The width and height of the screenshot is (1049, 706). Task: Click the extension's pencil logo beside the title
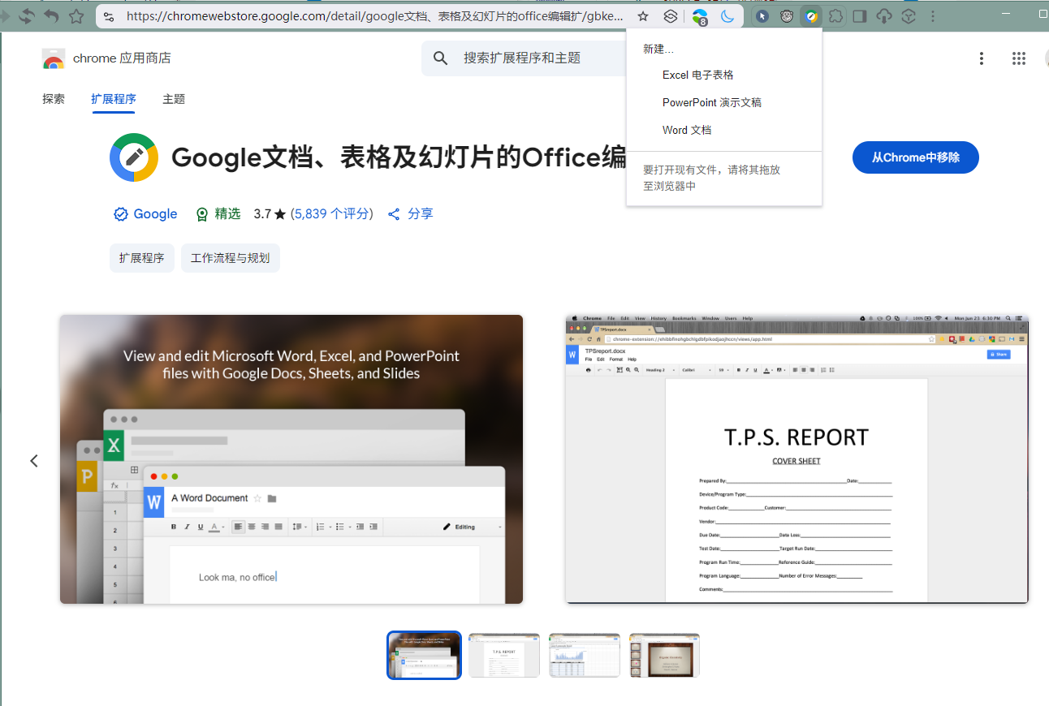(x=134, y=157)
